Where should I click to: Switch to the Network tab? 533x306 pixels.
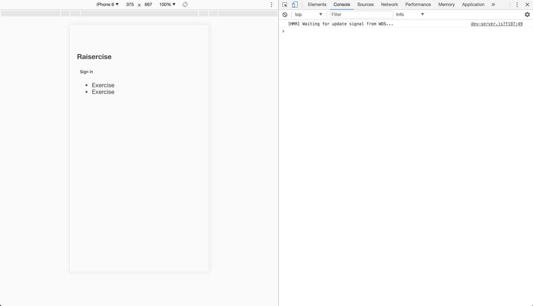[x=389, y=4]
